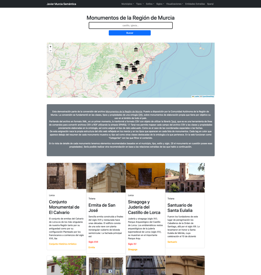Select the Sinagoga category tag
This screenshot has height=275, width=261.
[x=133, y=249]
